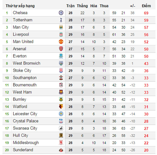157x155 pixels.
Task: Click the Liverpool club crest icon
Action: 61,34
